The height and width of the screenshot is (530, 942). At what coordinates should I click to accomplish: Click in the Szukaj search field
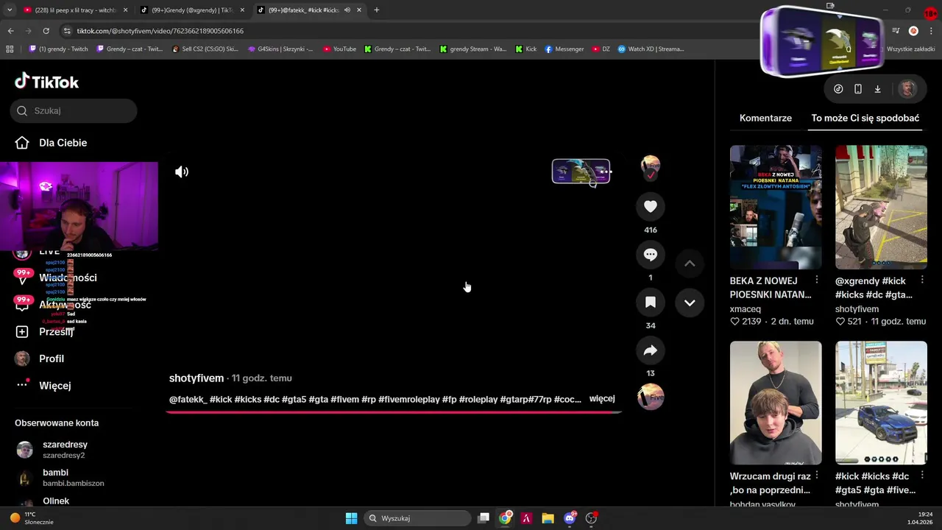(74, 110)
